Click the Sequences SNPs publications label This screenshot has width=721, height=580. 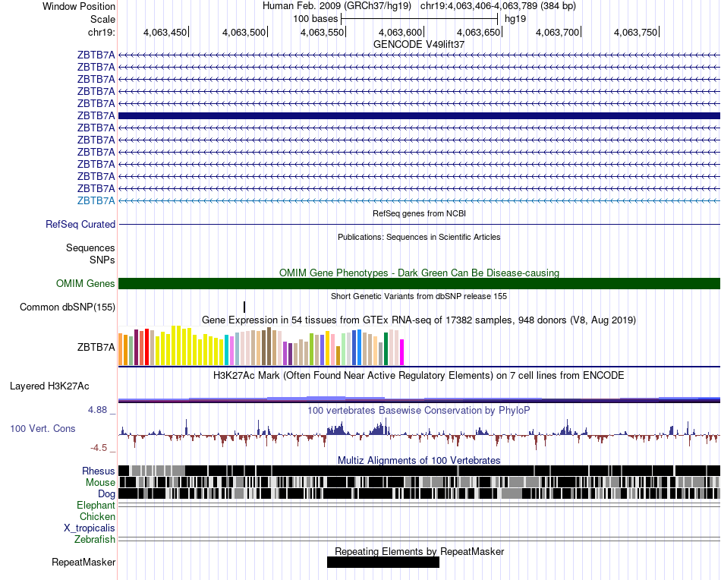pyautogui.click(x=90, y=254)
